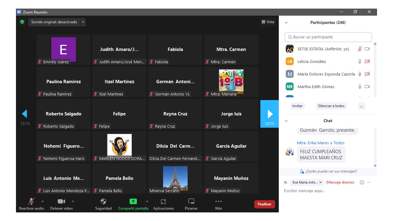Click Mtra. Erika Mares chat avatar
The image size is (393, 221).
click(290, 151)
